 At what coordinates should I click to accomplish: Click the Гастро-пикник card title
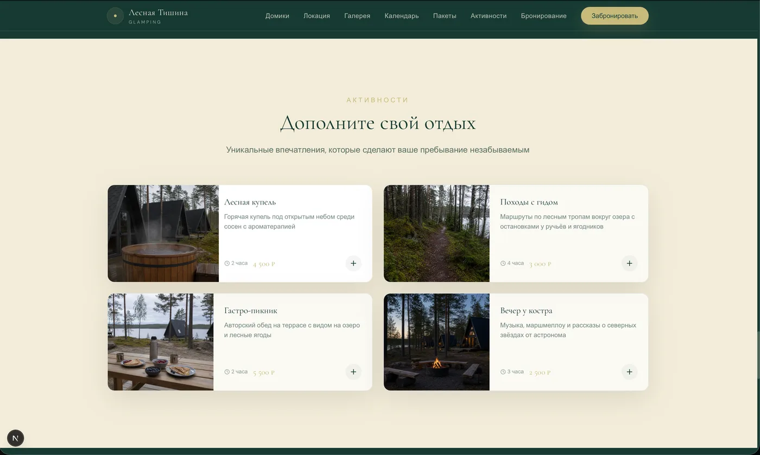(251, 311)
